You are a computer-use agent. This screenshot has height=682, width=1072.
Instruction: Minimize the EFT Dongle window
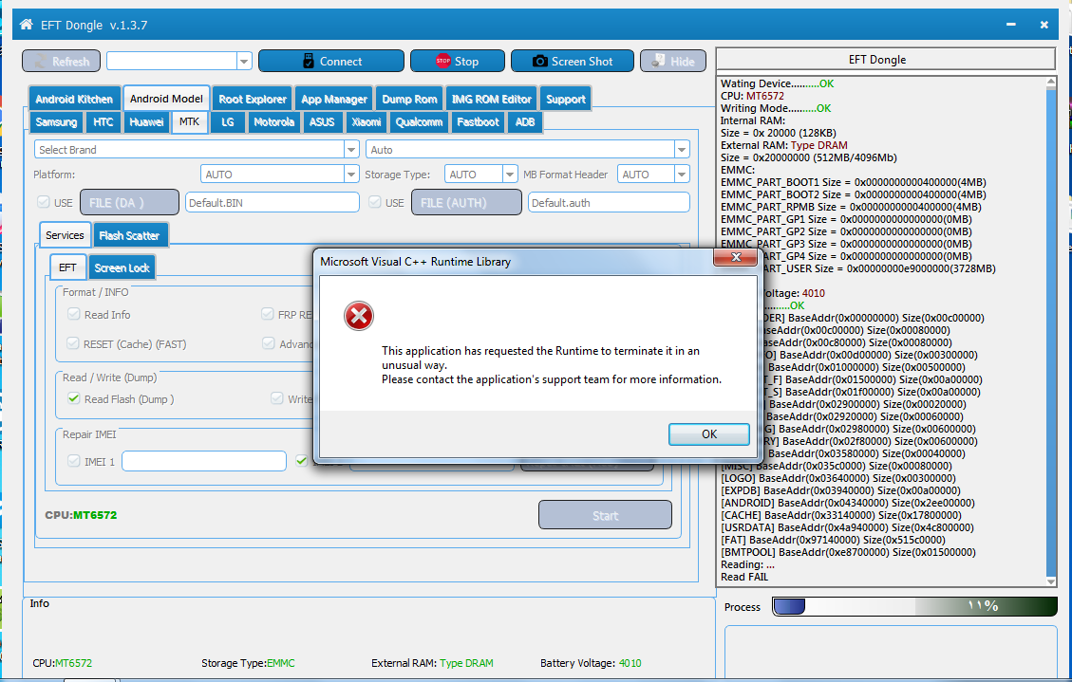pos(1010,25)
